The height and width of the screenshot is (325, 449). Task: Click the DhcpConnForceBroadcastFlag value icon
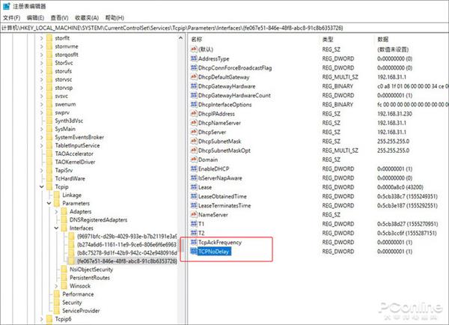[194, 67]
